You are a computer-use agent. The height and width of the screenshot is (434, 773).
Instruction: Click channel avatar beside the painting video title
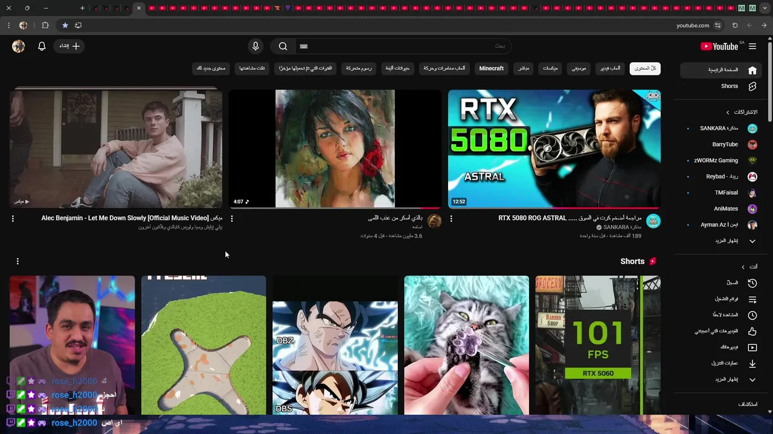pyautogui.click(x=434, y=221)
